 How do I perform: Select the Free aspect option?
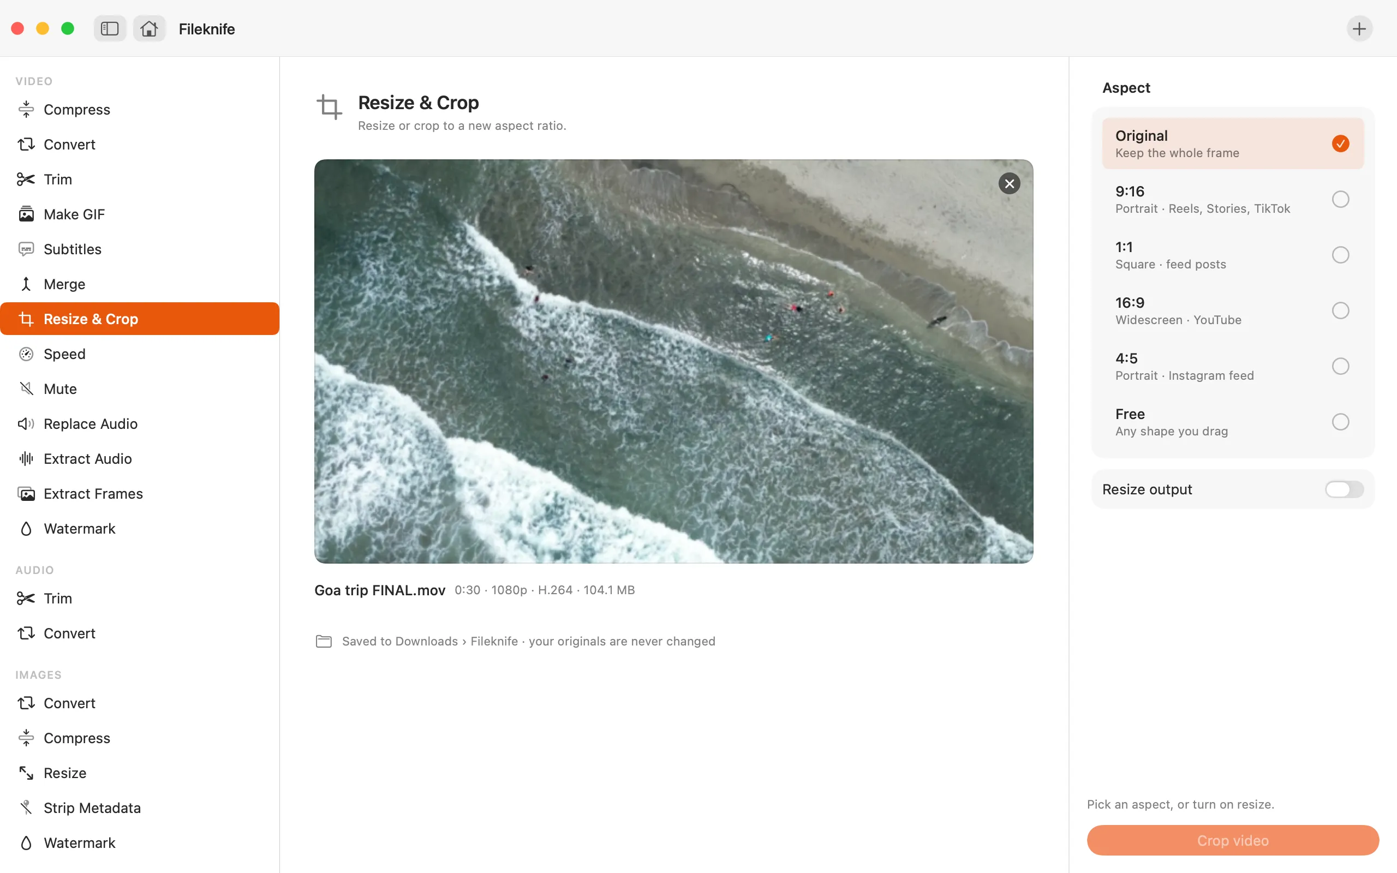1233,422
